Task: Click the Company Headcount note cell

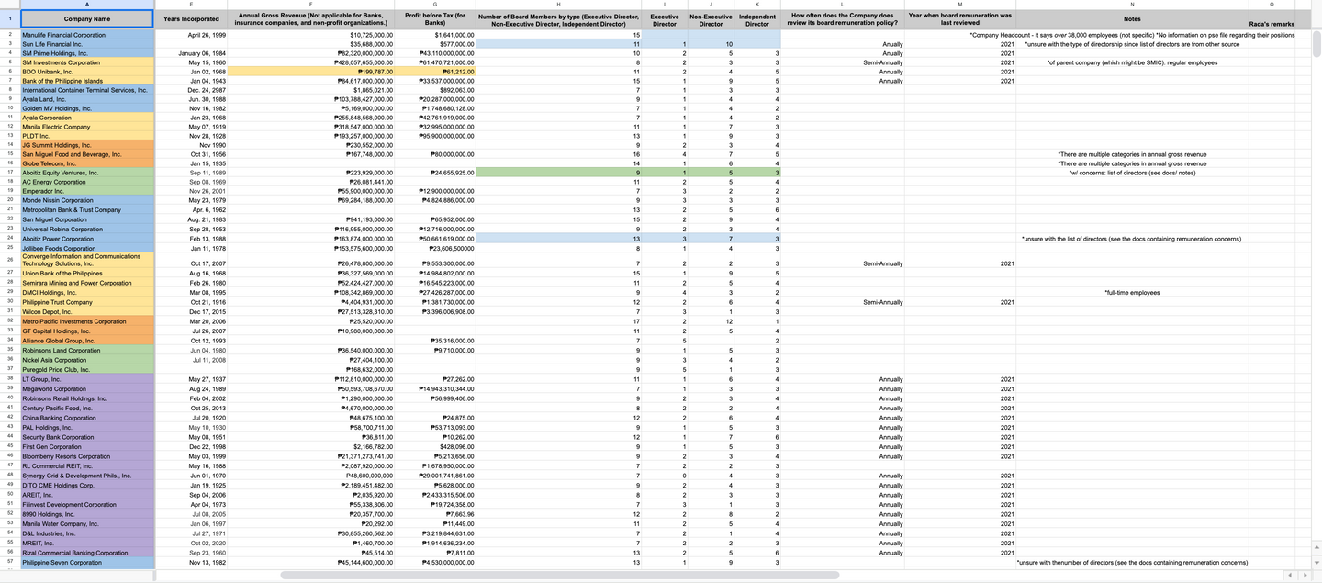Action: (1131, 35)
